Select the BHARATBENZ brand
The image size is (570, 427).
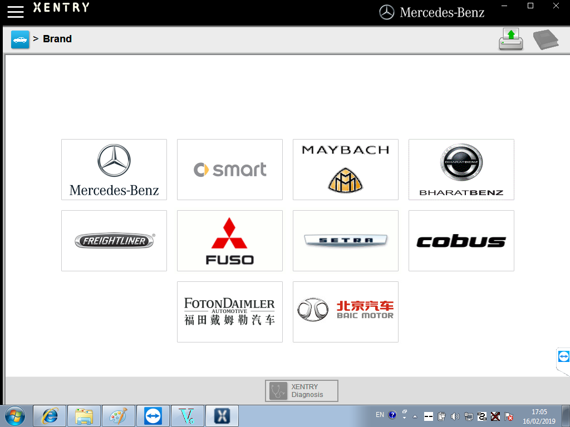(x=461, y=170)
